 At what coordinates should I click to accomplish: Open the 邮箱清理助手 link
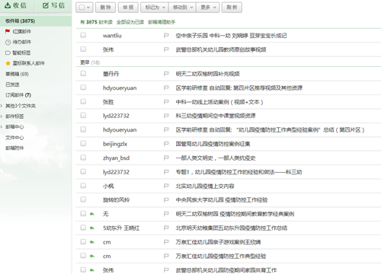pos(162,22)
